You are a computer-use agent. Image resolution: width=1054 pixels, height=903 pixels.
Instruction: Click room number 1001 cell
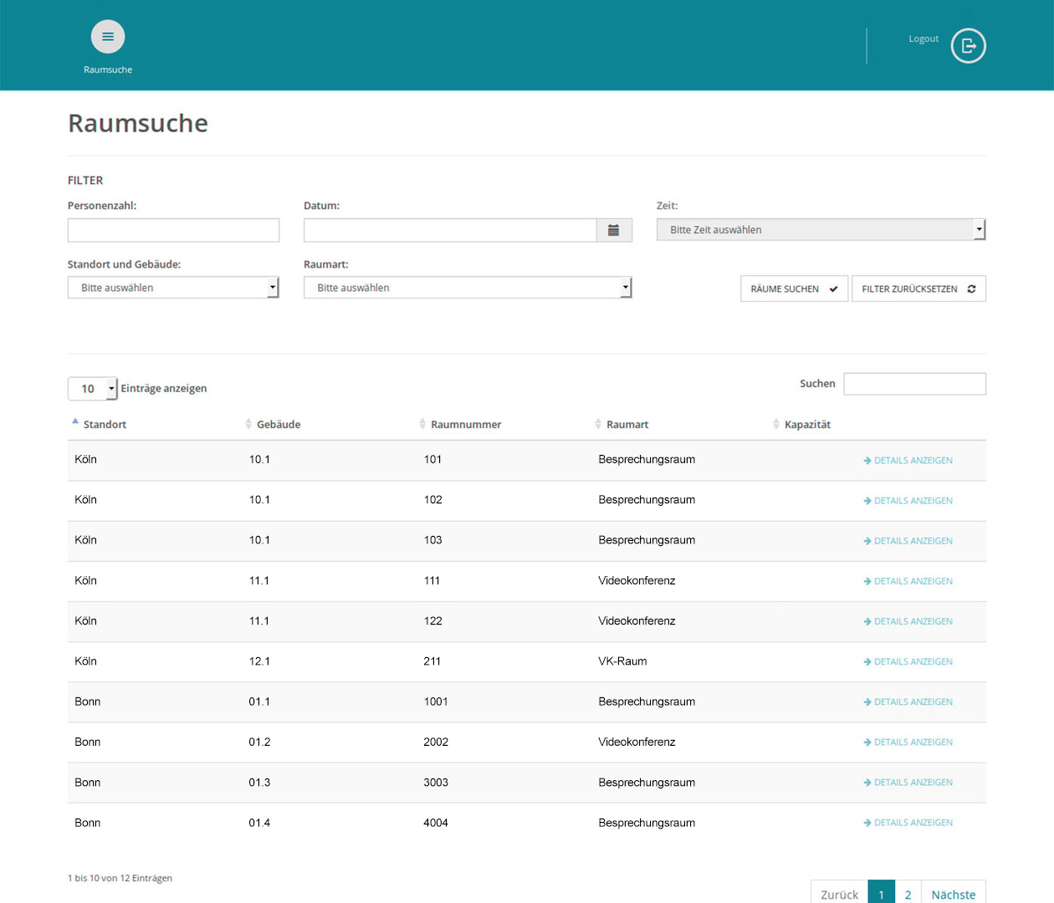pos(436,701)
